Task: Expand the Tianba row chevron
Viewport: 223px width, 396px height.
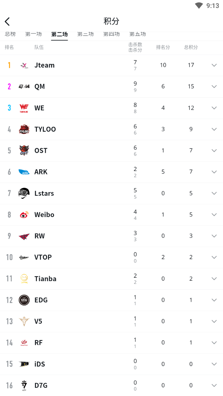Action: point(214,279)
